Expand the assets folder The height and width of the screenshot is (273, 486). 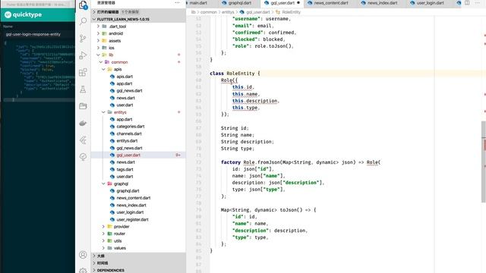(x=139, y=40)
